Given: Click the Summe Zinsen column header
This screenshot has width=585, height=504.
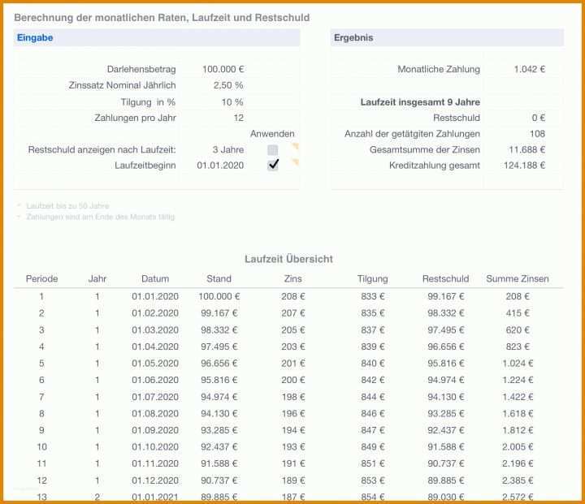Looking at the screenshot, I should point(518,279).
